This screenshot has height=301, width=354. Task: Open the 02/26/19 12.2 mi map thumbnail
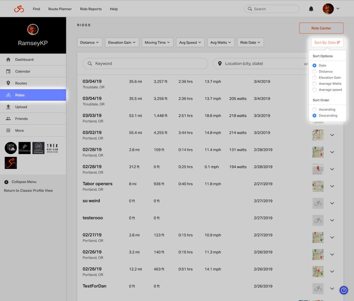click(318, 271)
